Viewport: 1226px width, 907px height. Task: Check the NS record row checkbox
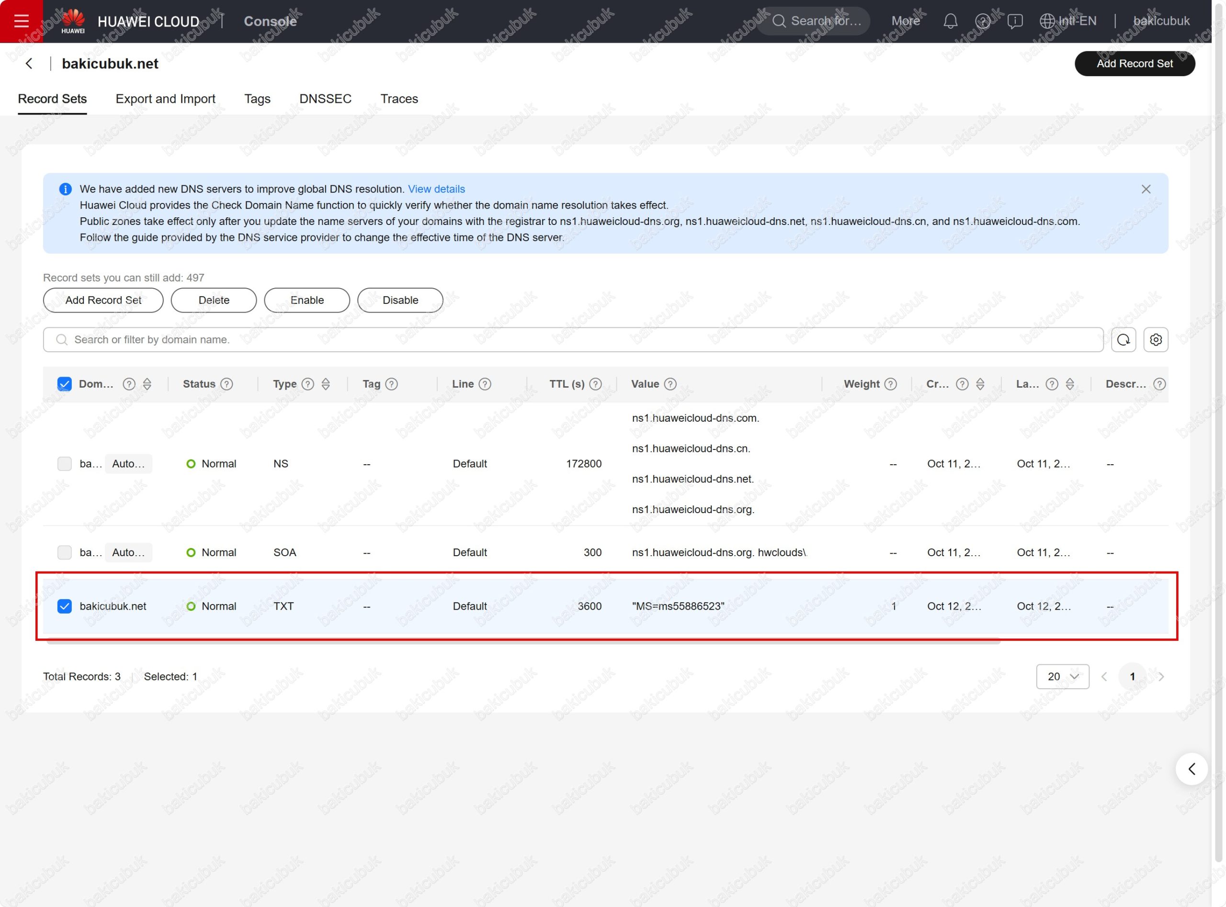point(64,463)
